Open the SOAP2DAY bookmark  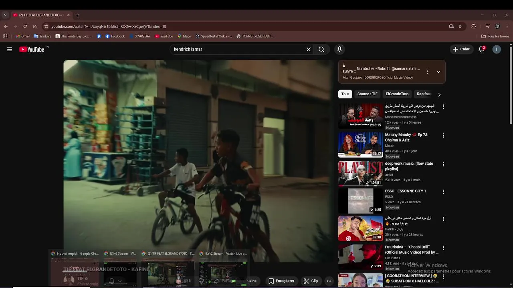(139, 36)
